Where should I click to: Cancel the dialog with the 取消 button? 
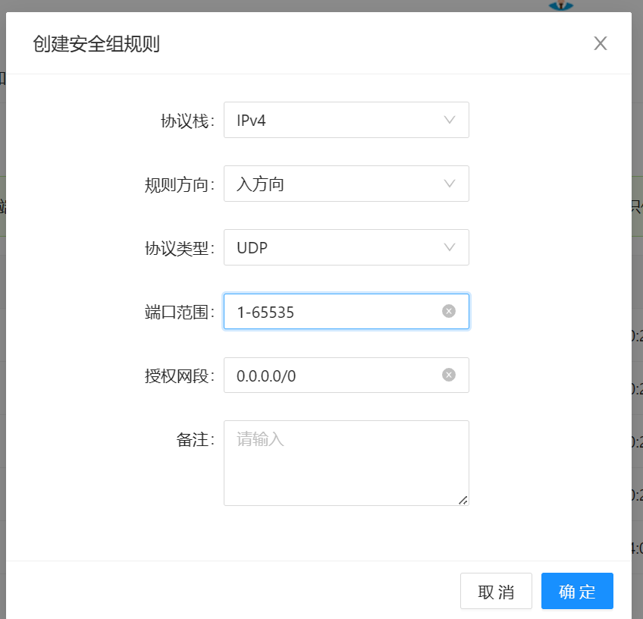pyautogui.click(x=496, y=592)
